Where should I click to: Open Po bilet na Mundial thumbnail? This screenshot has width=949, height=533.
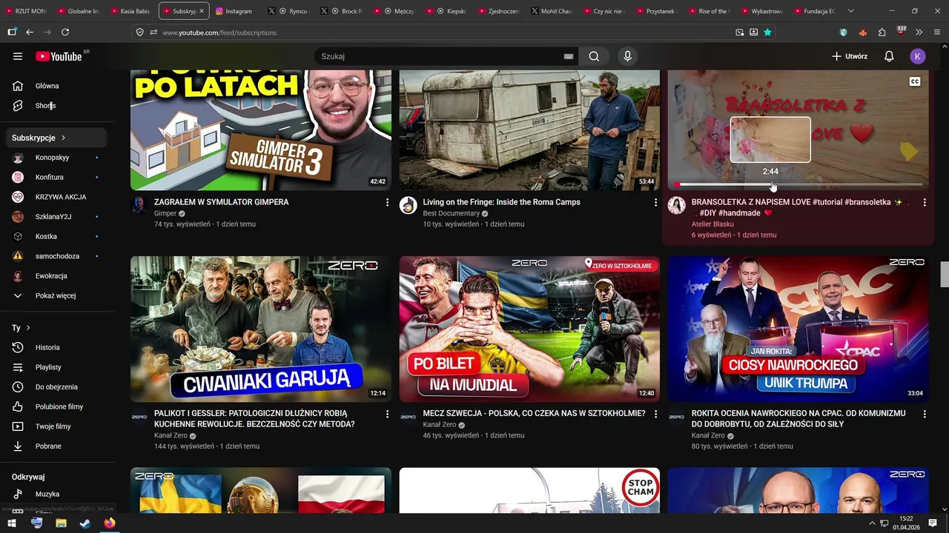click(x=529, y=329)
